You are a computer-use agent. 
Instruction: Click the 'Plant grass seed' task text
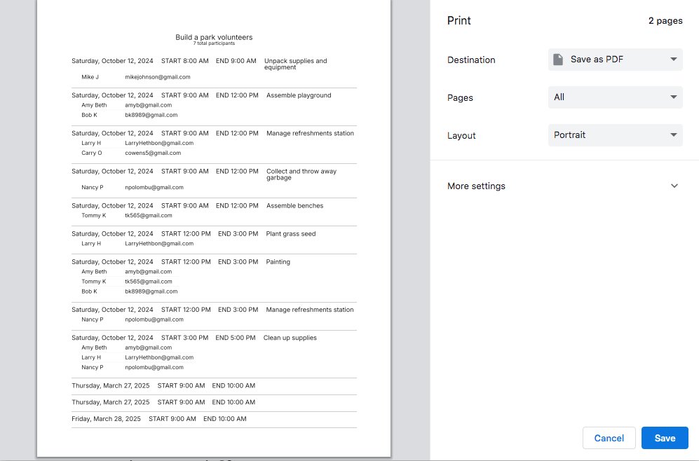pos(291,234)
